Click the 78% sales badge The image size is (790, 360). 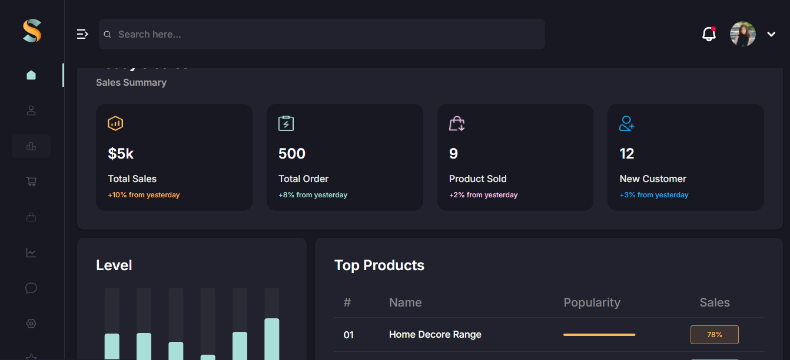715,335
